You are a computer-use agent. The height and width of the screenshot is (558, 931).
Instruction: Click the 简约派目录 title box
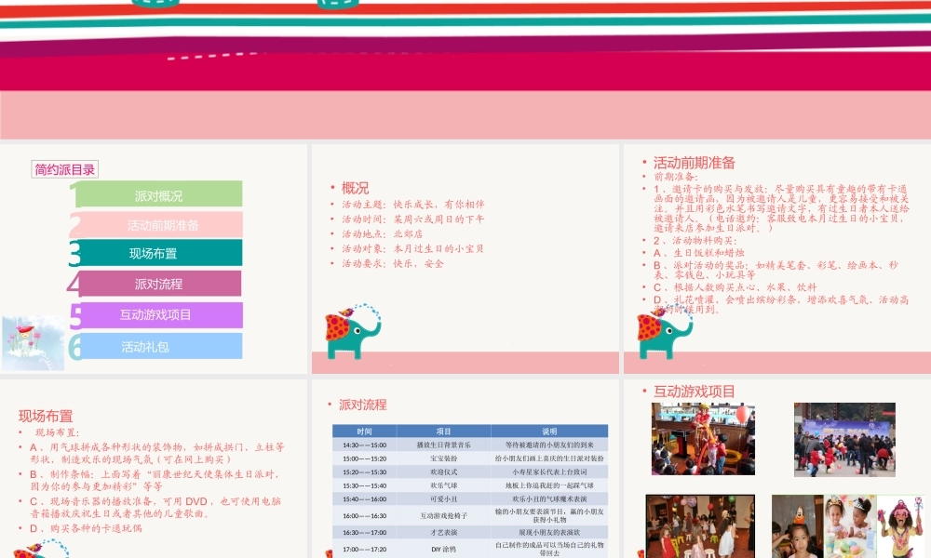coord(65,169)
